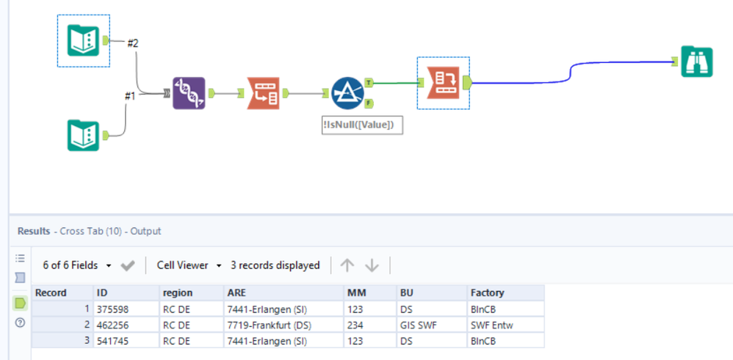
Task: Select cell with ID 375598
Action: (126, 309)
